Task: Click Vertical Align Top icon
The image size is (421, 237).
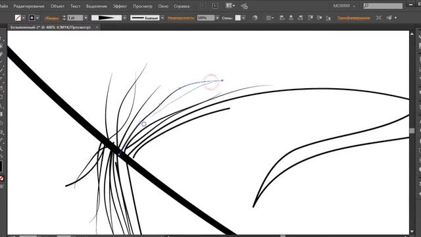Action: coord(310,18)
